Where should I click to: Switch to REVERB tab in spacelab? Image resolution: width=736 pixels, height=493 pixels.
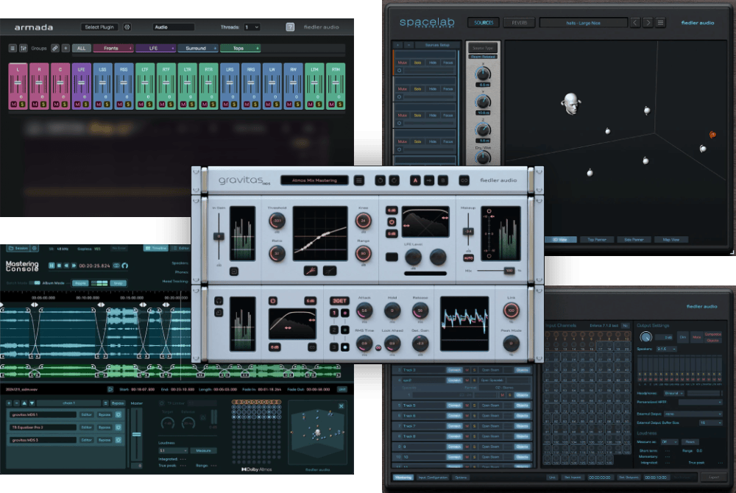pyautogui.click(x=519, y=23)
